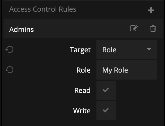Delete the Admins rule
The width and height of the screenshot is (165, 126).
click(x=153, y=28)
